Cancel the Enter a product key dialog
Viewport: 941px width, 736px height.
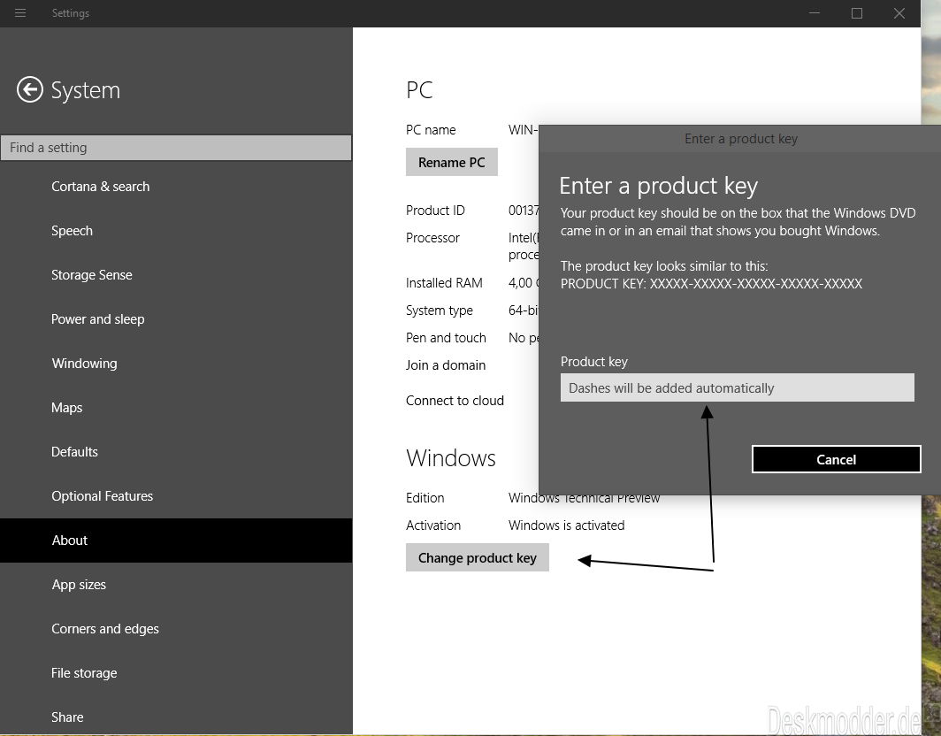[x=836, y=459]
